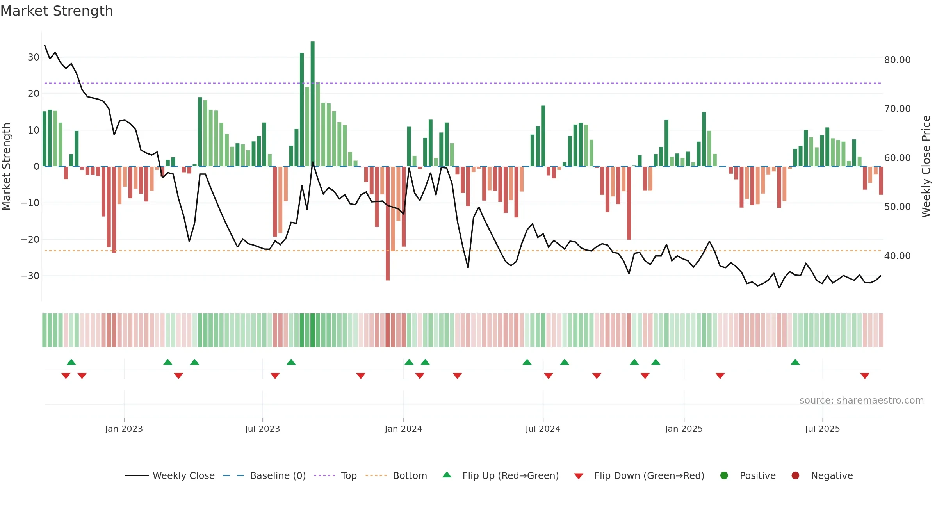This screenshot has height=527, width=937.
Task: Click the Positive legend label
Action: tap(758, 475)
